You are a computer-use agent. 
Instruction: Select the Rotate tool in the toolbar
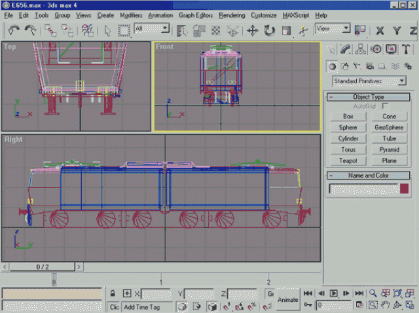click(269, 30)
